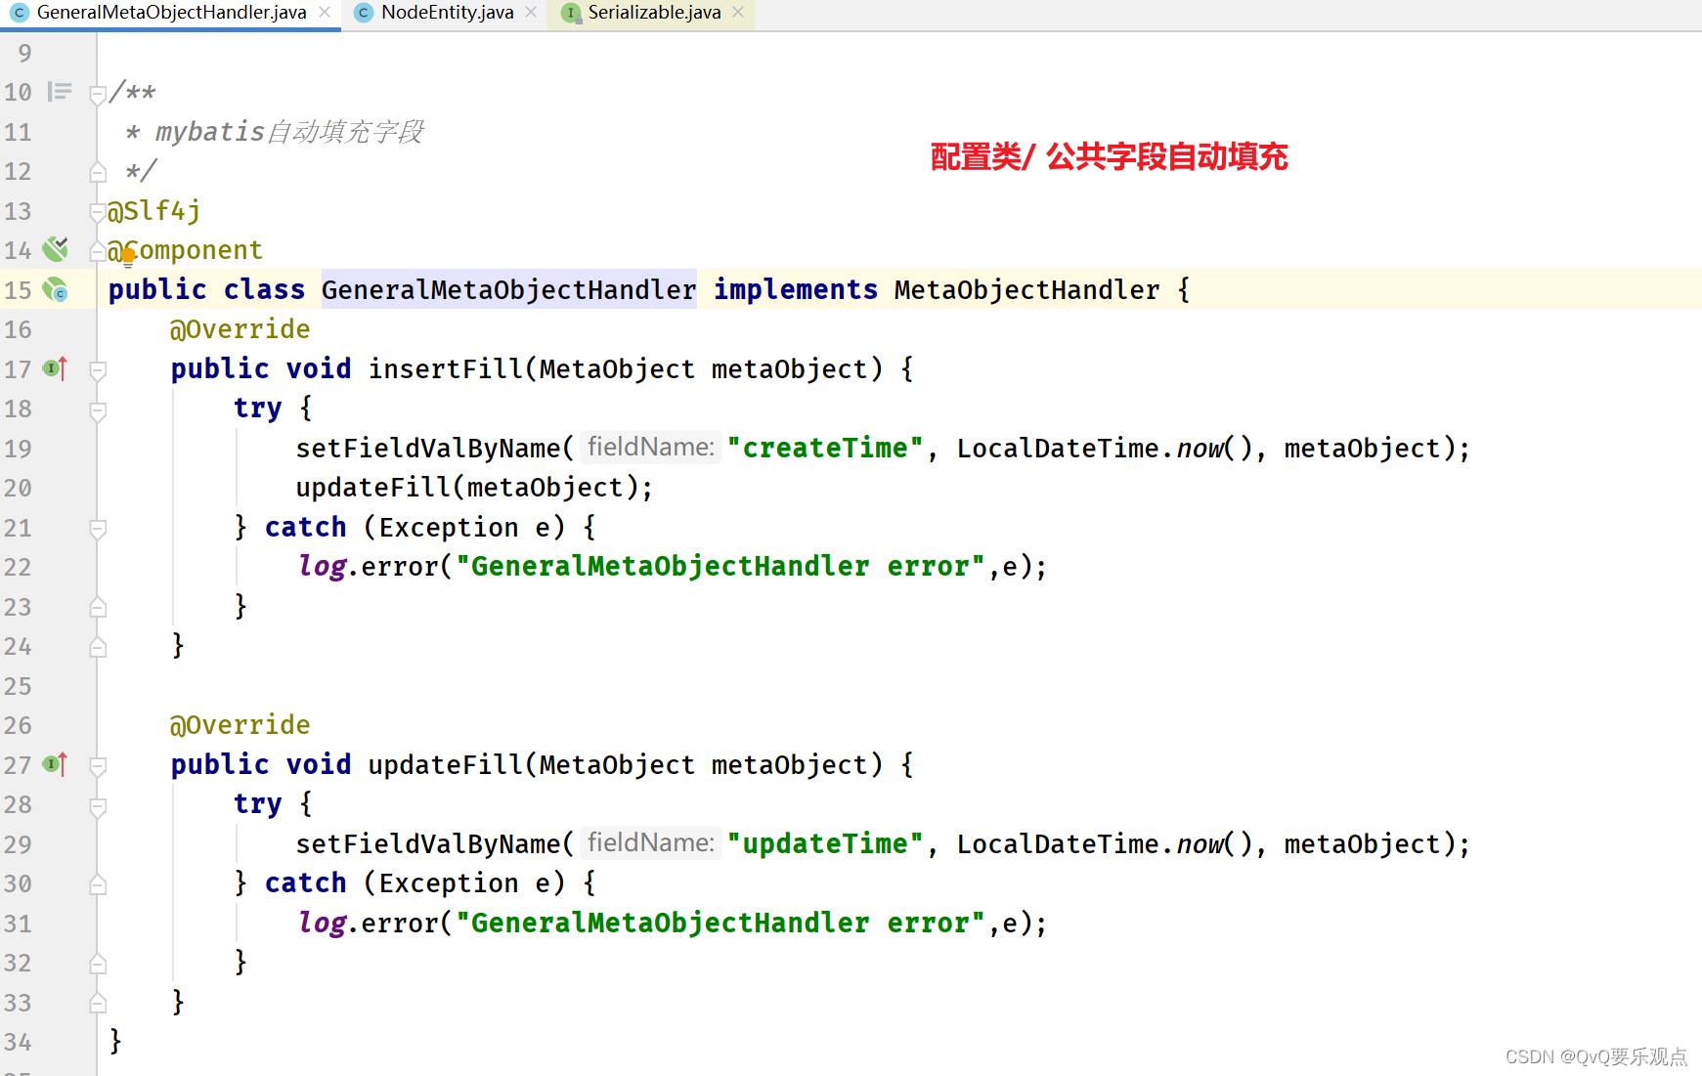Click the "createTime" string literal
This screenshot has width=1702, height=1076.
[x=825, y=448]
